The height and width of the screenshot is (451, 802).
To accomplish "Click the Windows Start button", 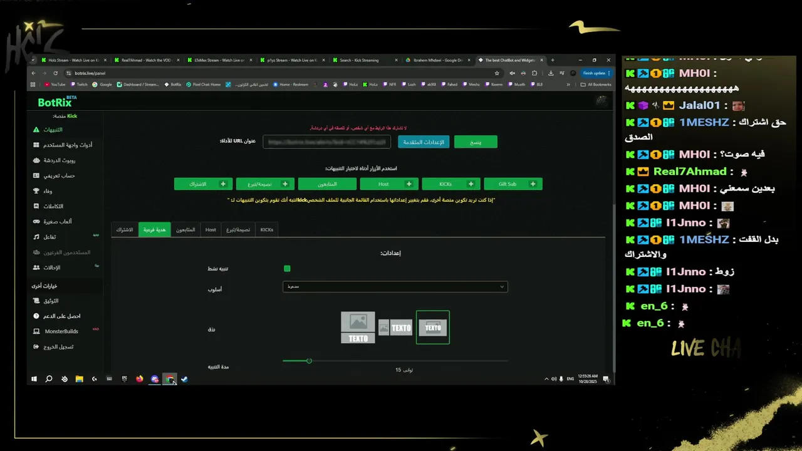I will pos(34,379).
